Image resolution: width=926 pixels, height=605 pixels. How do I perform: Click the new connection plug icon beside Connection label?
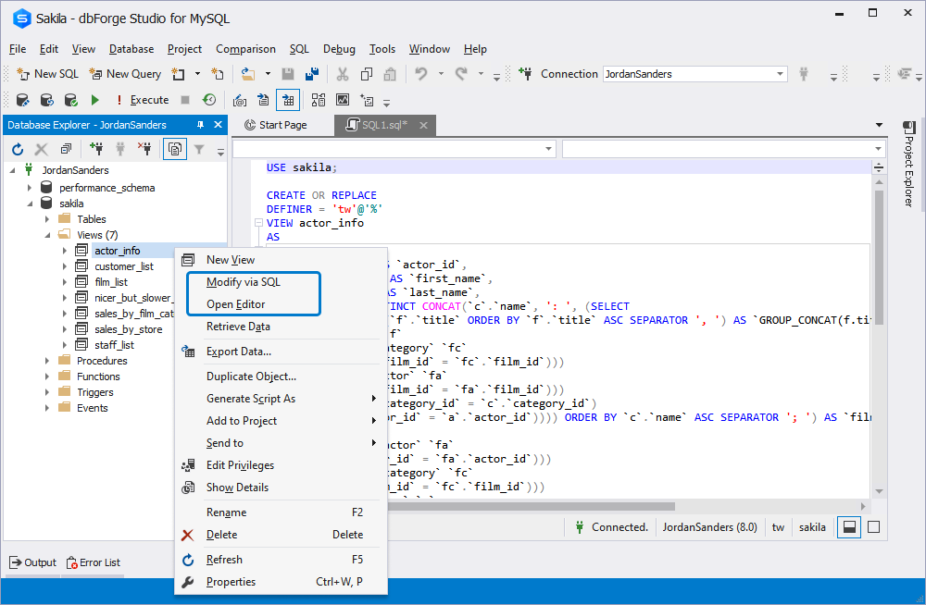tap(524, 74)
